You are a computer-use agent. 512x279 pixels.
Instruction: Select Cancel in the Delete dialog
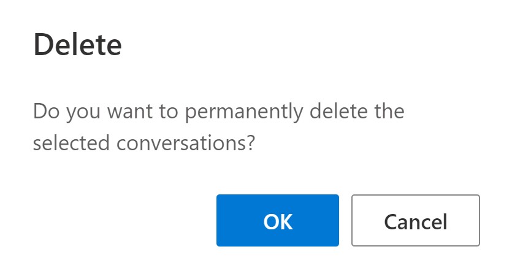pyautogui.click(x=416, y=221)
